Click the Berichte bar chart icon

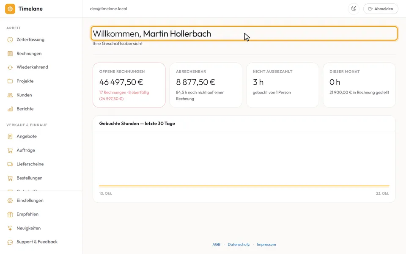pos(10,109)
